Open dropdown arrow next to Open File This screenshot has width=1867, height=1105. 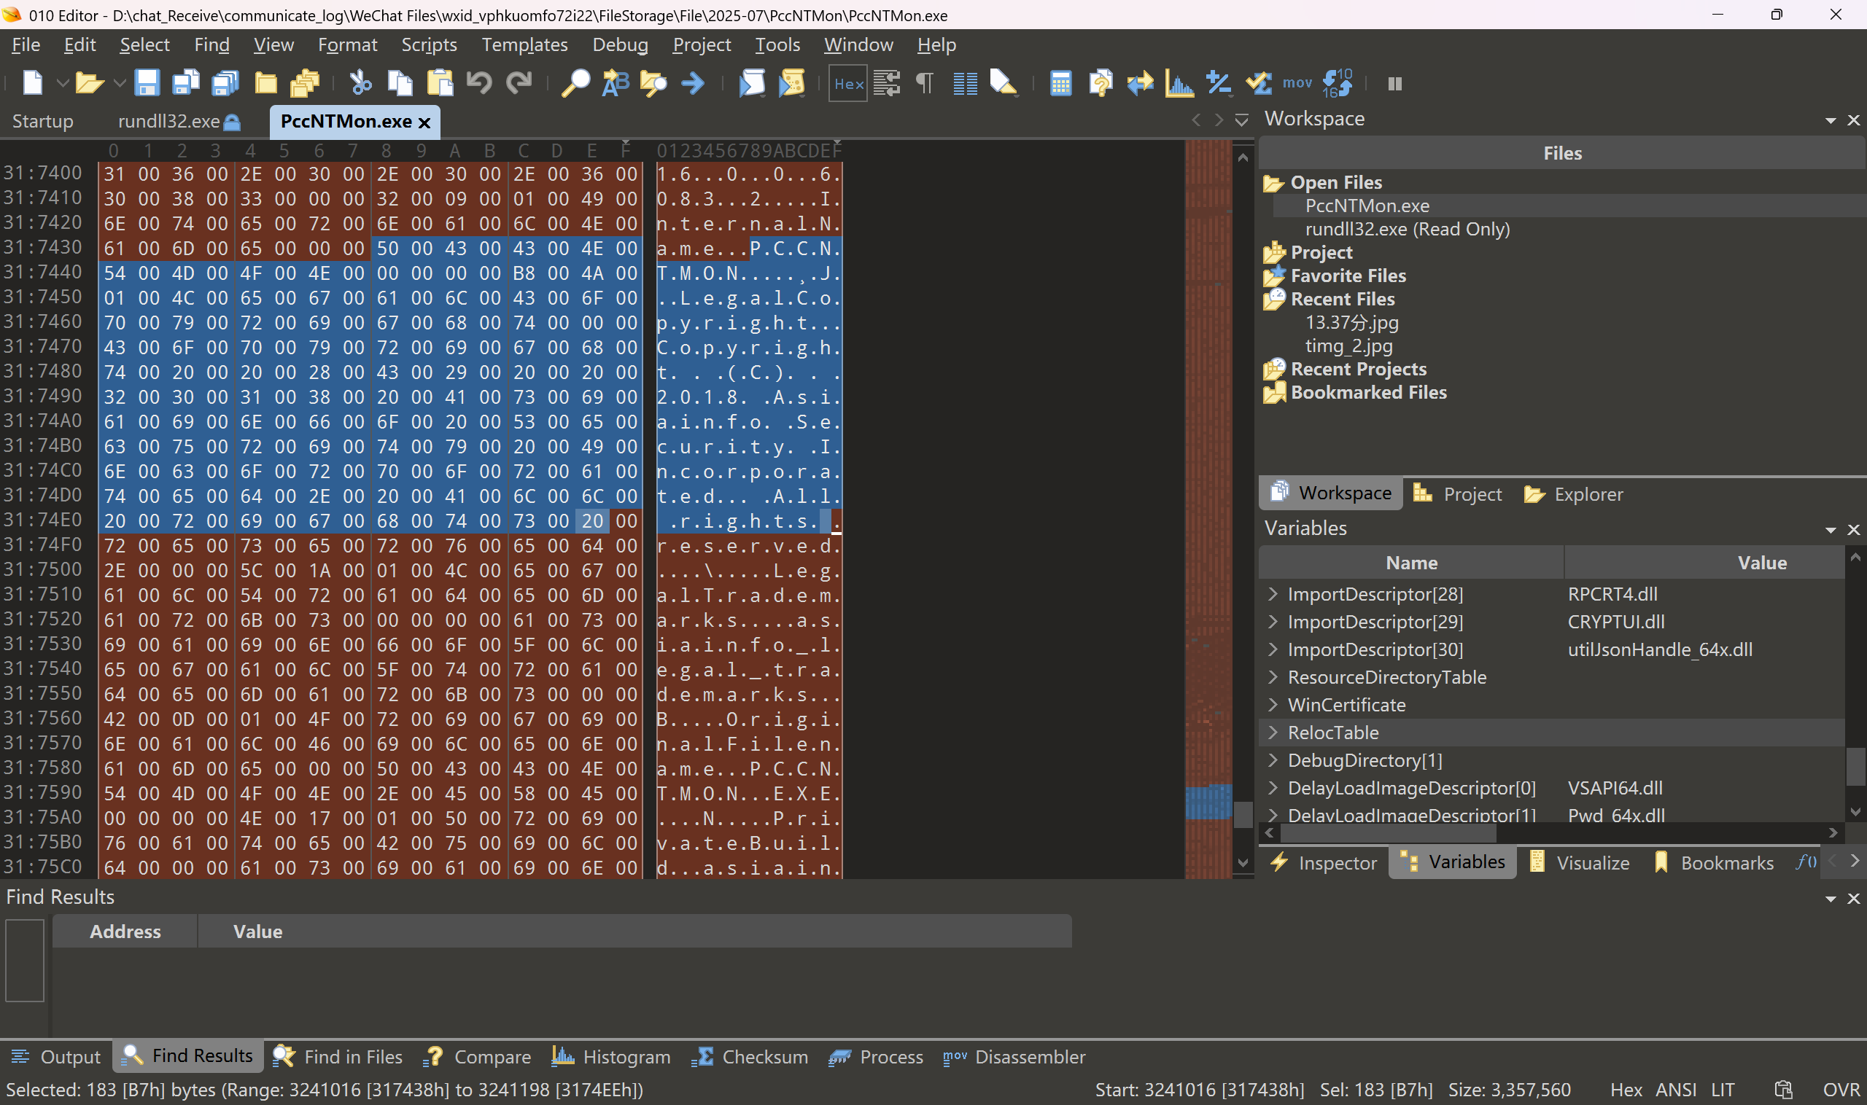pyautogui.click(x=120, y=82)
